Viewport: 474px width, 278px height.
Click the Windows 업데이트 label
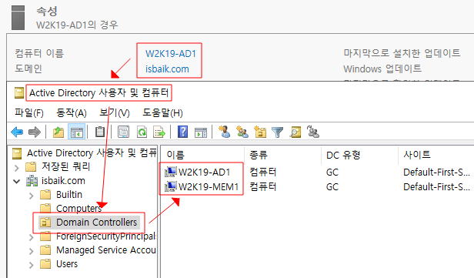382,69
